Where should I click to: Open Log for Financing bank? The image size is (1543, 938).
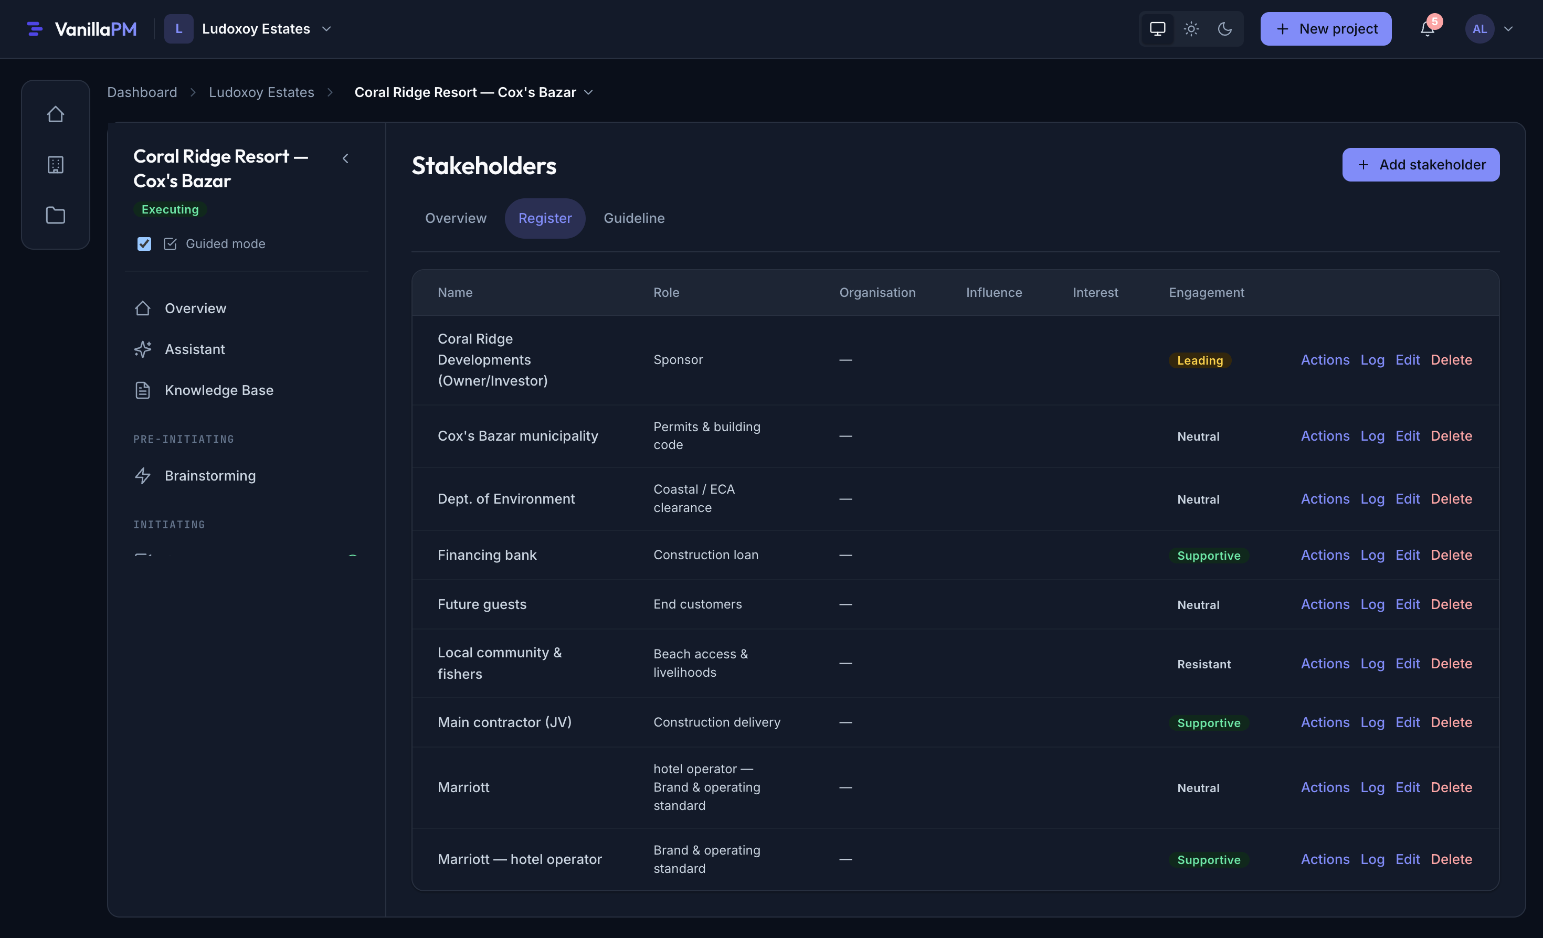coord(1372,555)
